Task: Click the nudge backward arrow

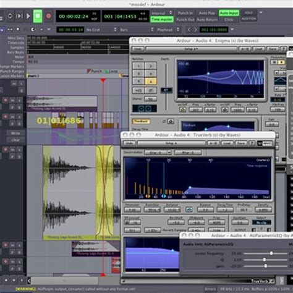Action: coord(189,30)
